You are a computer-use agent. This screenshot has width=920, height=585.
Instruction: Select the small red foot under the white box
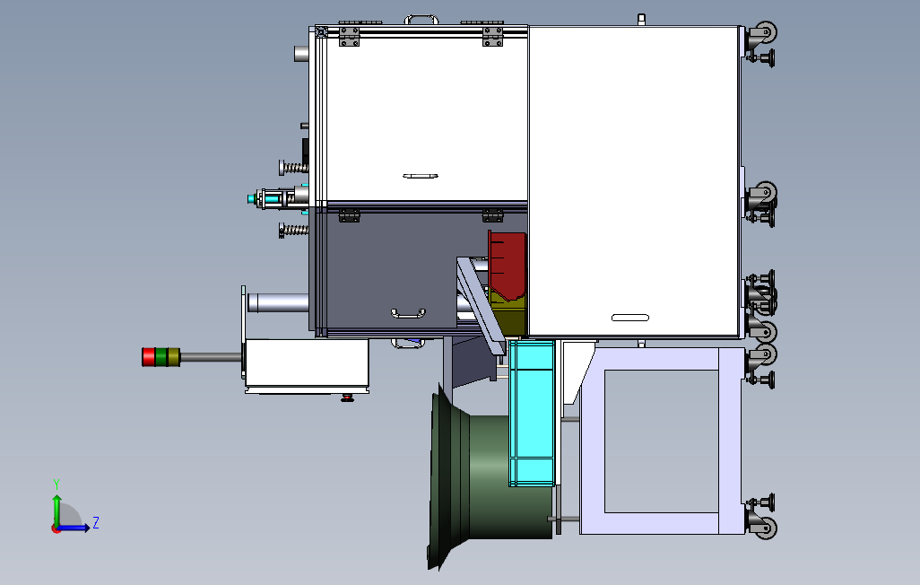tap(347, 398)
